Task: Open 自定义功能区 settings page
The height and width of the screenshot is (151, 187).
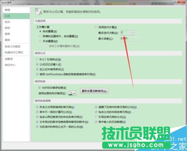Action: [x=16, y=46]
